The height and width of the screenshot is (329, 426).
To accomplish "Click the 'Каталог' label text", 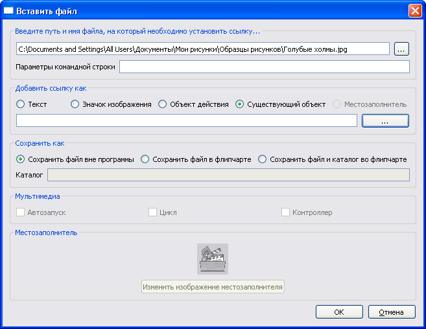I will [x=29, y=175].
